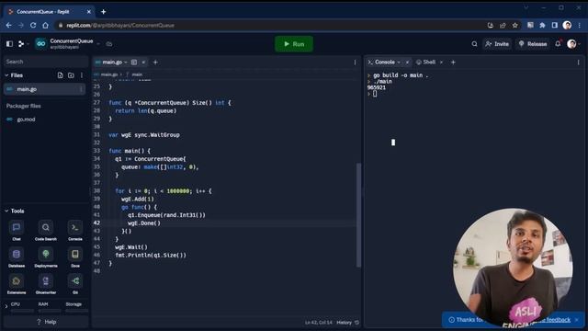Go back in browser history
Viewport: 588px width, 331px height.
point(8,25)
